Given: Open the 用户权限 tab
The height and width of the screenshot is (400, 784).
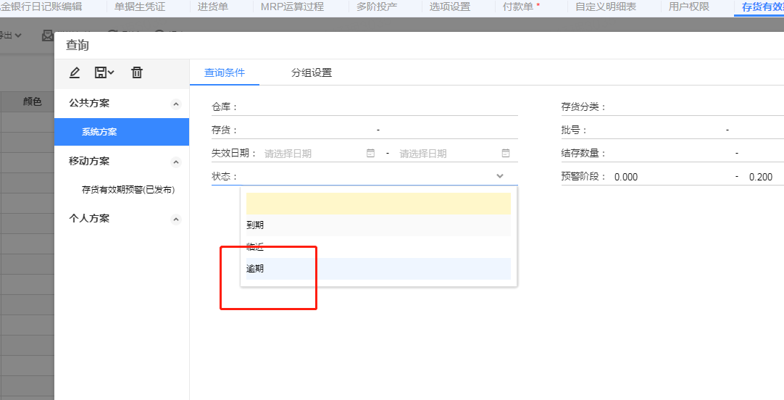Looking at the screenshot, I should pos(689,7).
